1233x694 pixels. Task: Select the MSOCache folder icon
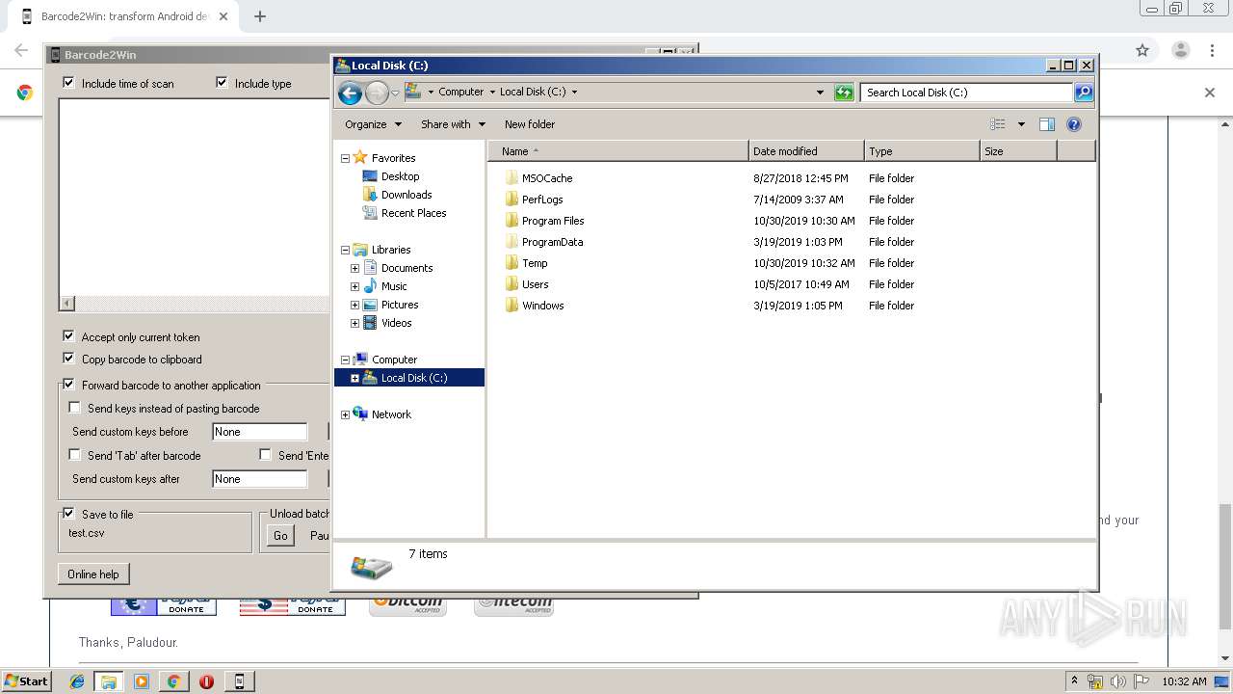click(x=512, y=178)
